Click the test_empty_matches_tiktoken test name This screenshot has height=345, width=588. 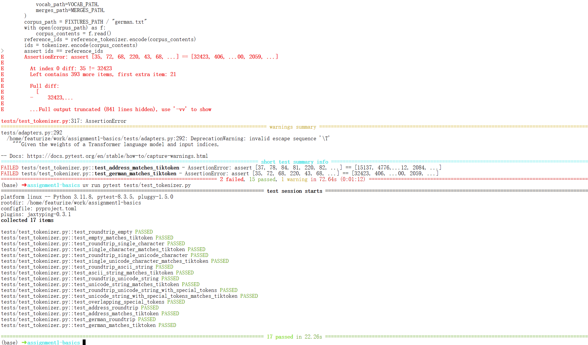point(88,237)
